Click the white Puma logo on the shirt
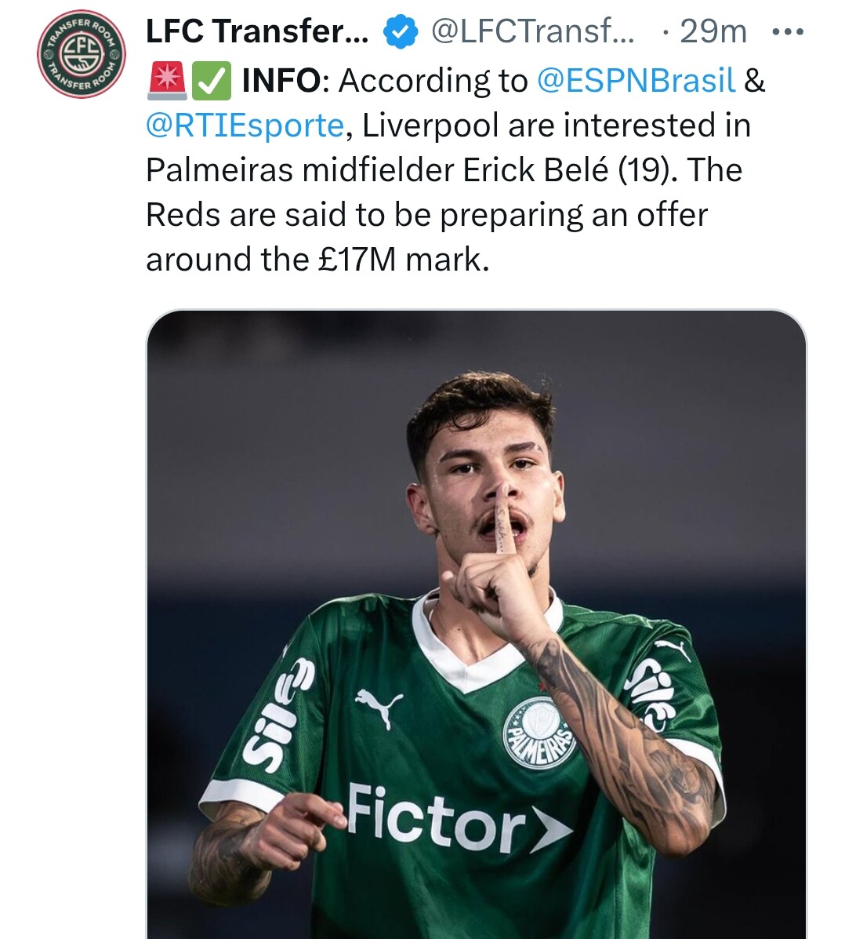 379,704
